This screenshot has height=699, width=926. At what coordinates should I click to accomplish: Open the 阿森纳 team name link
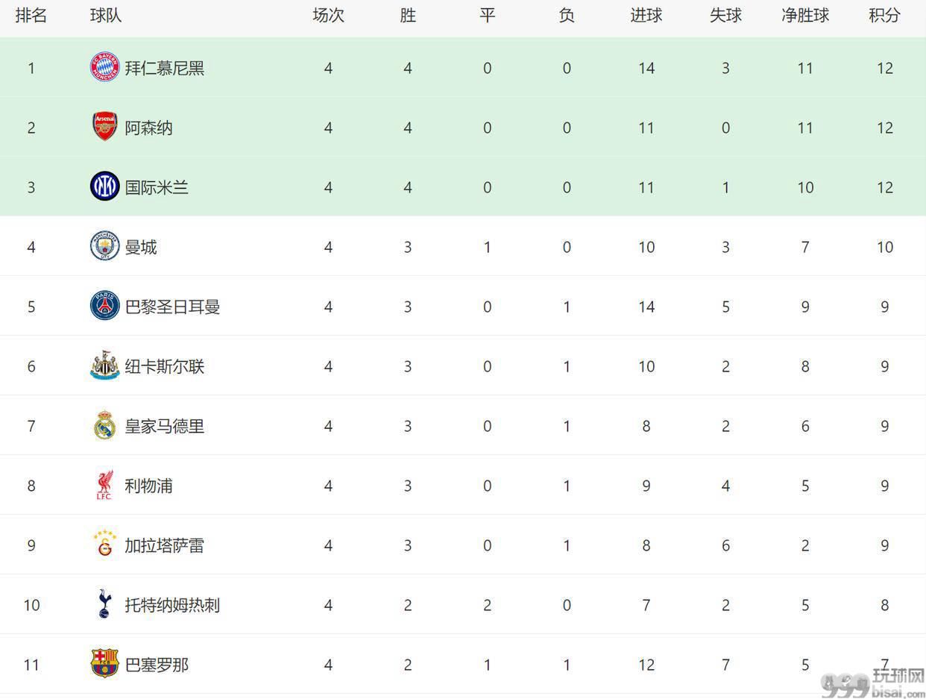[148, 128]
